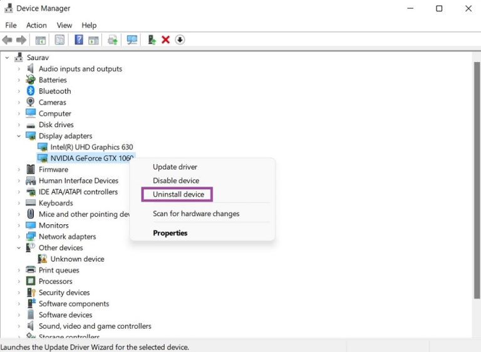Select the Unknown device entry
Screen dimensions: 481x352
pos(77,259)
